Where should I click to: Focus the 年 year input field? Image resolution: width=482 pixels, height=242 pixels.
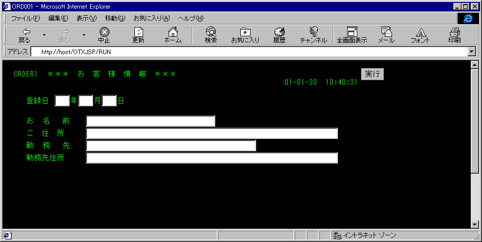pyautogui.click(x=62, y=101)
